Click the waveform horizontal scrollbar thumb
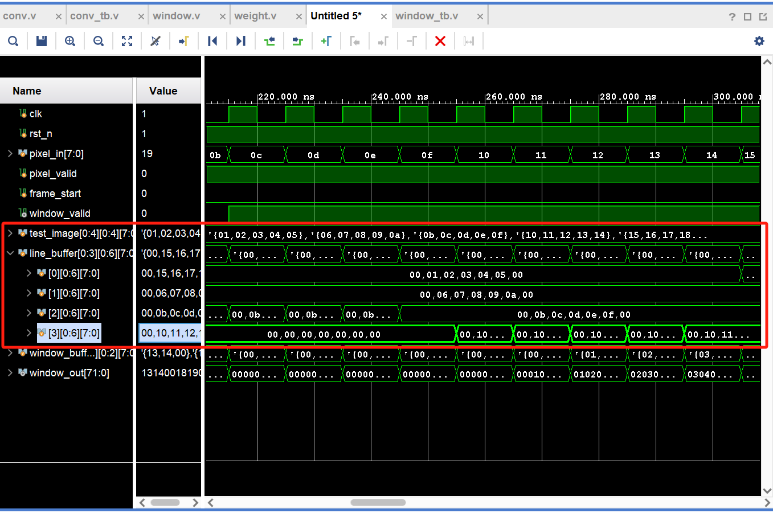The image size is (773, 513). [378, 503]
